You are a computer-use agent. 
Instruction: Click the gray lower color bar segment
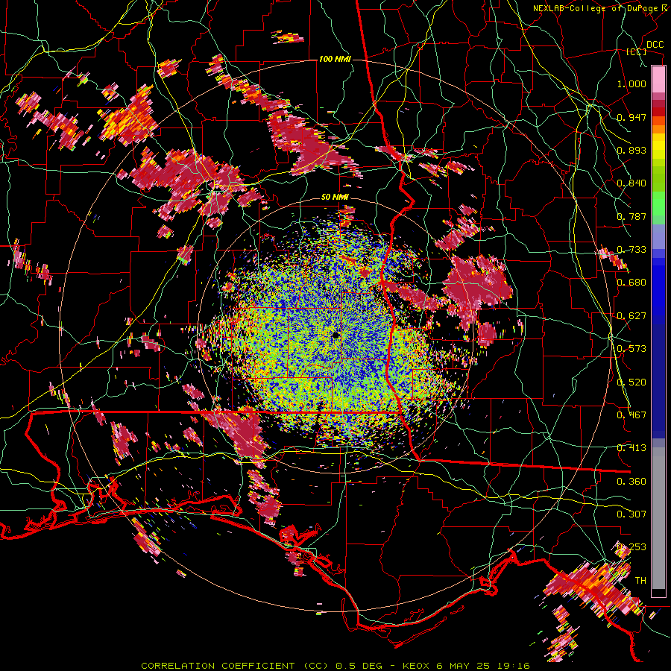658,518
